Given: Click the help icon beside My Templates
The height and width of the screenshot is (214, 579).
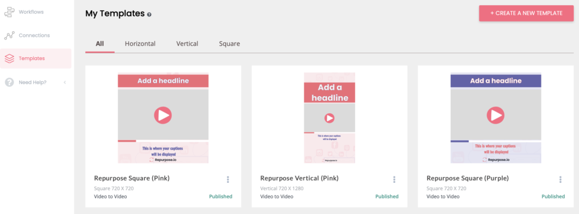Looking at the screenshot, I should tap(149, 15).
